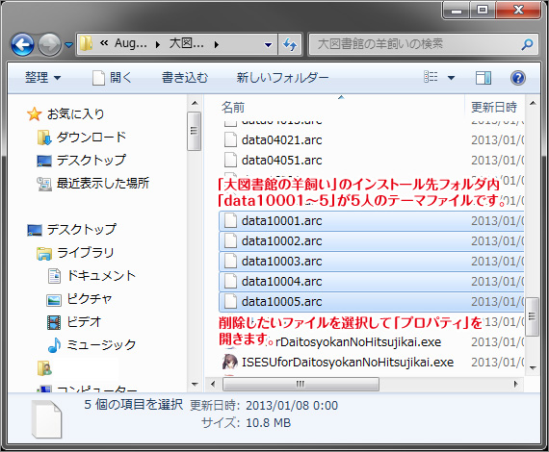Click the horizontal scrollbar thumb

click(x=301, y=384)
